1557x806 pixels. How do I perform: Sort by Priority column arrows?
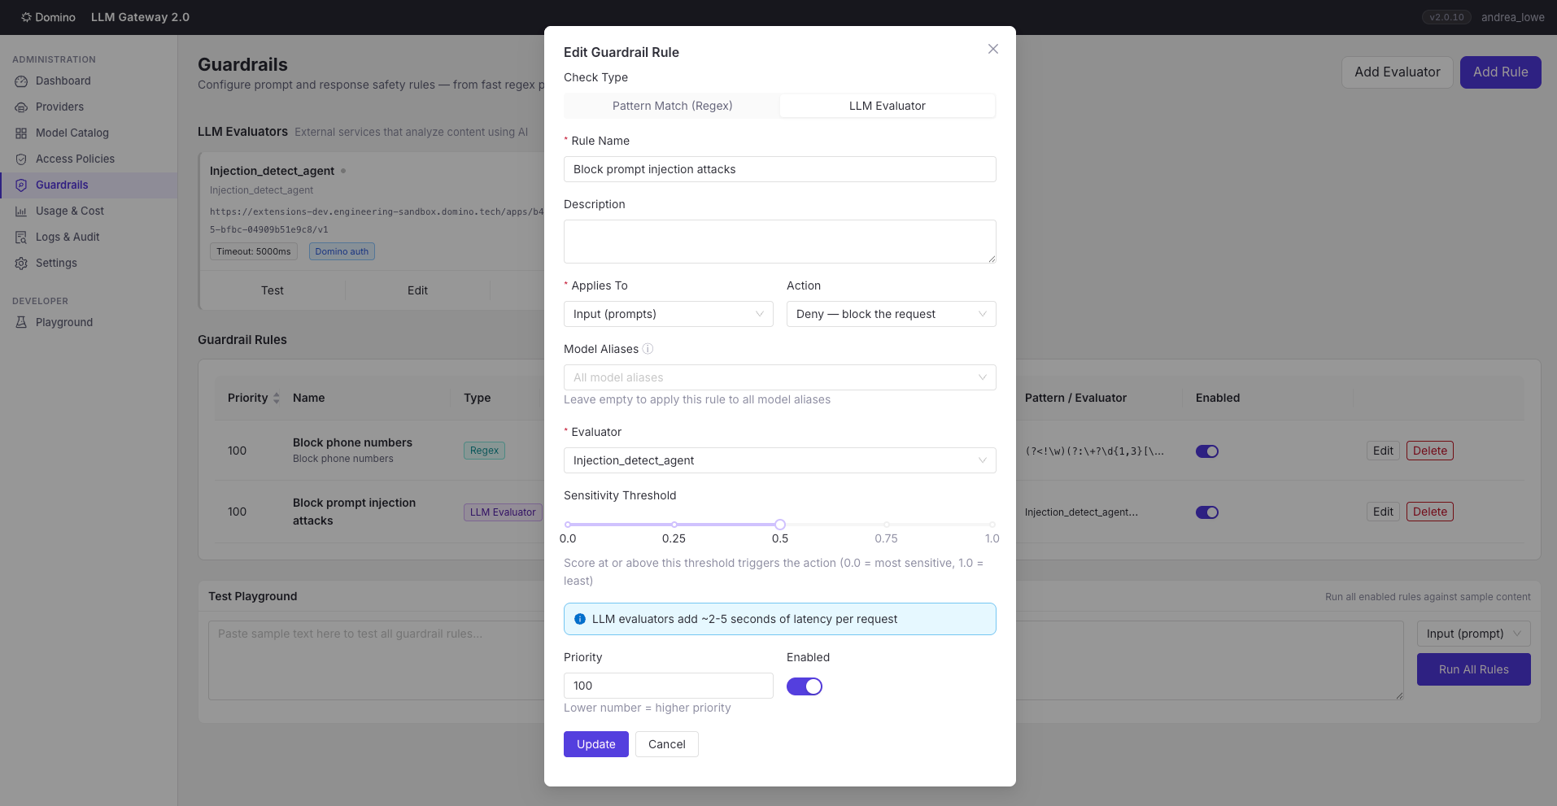click(x=277, y=398)
